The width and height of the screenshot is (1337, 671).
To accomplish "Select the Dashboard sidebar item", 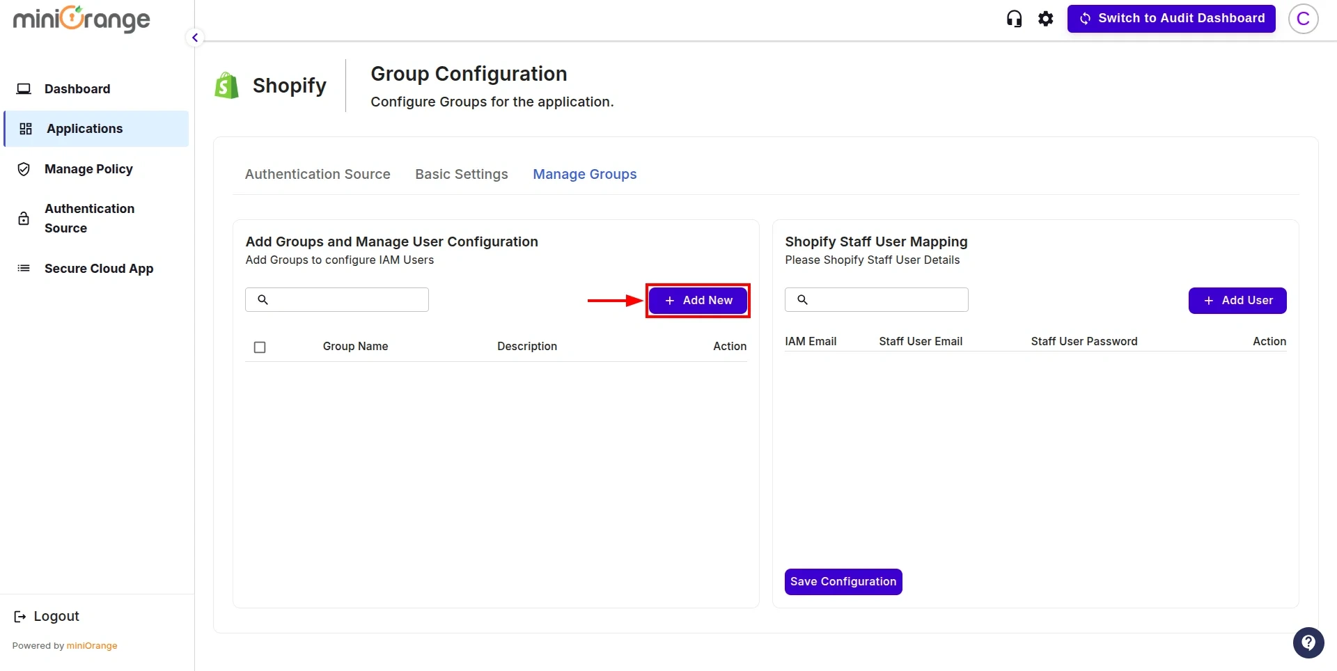I will (x=77, y=88).
